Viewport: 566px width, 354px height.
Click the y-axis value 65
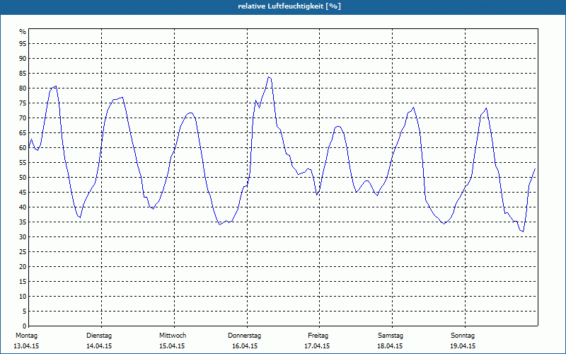[23, 133]
